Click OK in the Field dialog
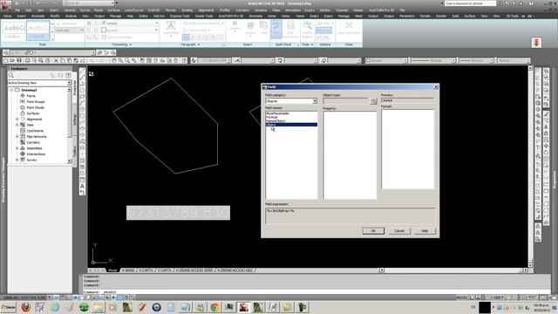This screenshot has height=314, width=558. pos(373,230)
